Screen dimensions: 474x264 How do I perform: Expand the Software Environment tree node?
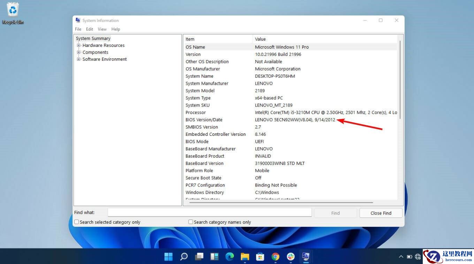78,59
